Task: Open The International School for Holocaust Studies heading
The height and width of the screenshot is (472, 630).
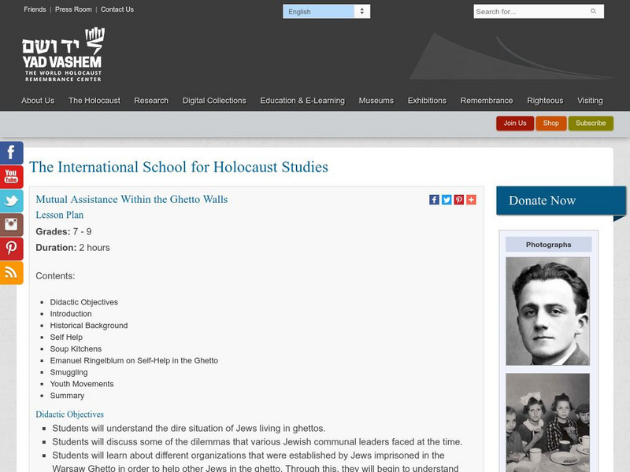Action: click(179, 167)
